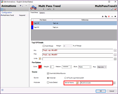The image size is (118, 94).
Task: Enable the Auto Range checkbox
Action: coord(44,46)
